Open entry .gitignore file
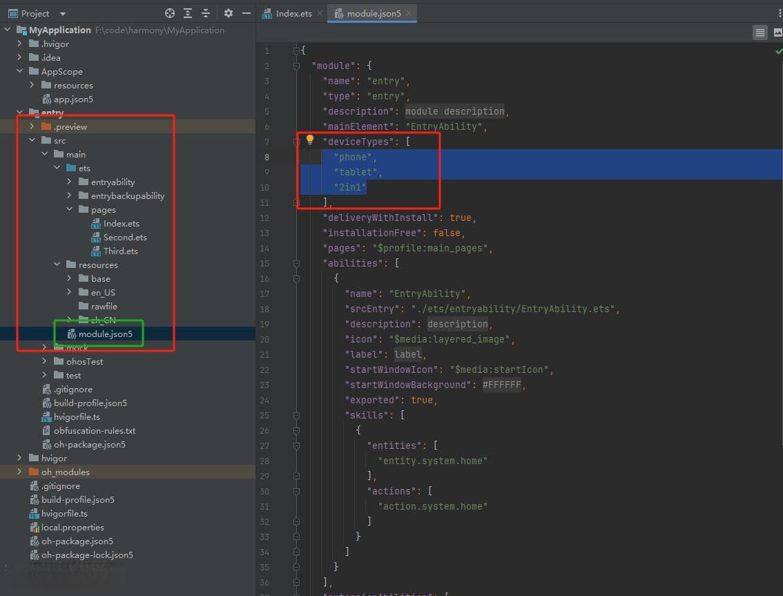Image resolution: width=783 pixels, height=596 pixels. tap(73, 390)
